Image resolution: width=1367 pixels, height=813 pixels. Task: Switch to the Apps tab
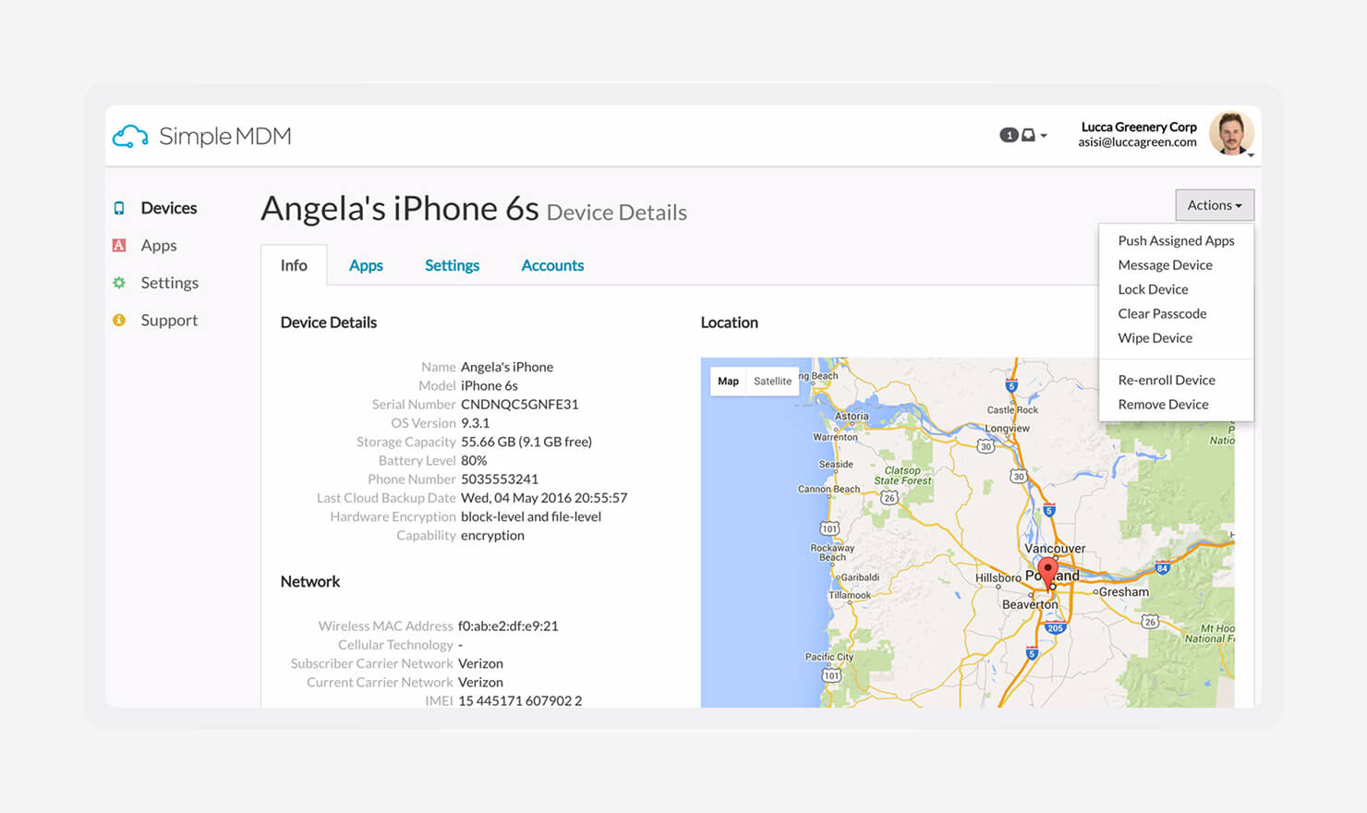click(x=366, y=265)
